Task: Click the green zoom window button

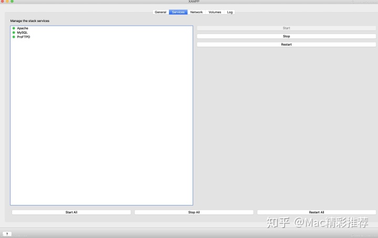Action: [x=12, y=1]
